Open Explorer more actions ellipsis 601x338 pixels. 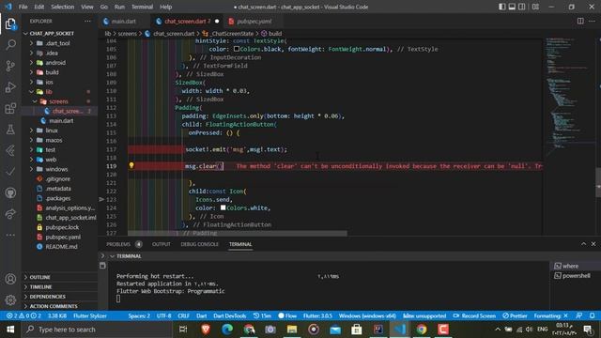pos(87,21)
